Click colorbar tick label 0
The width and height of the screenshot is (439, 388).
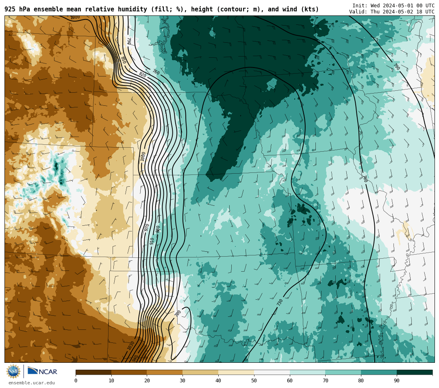tap(76, 380)
